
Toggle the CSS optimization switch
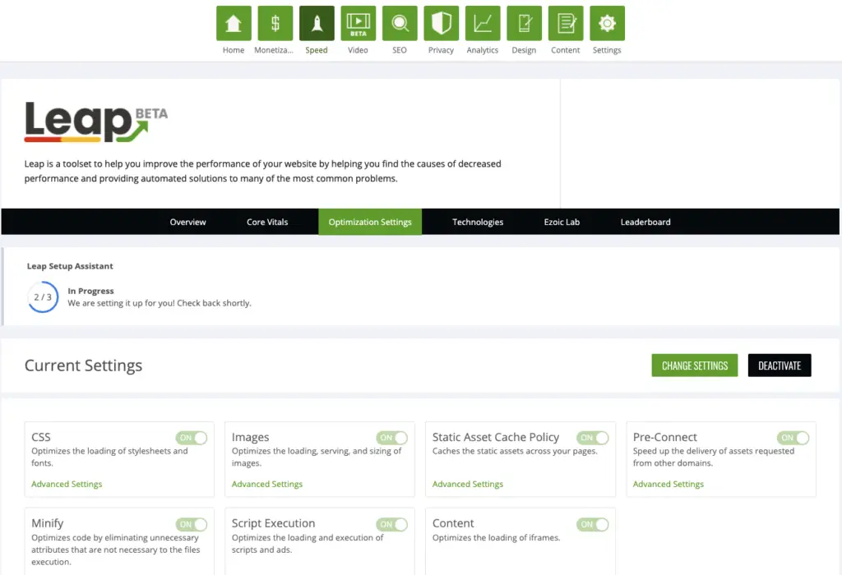(191, 438)
